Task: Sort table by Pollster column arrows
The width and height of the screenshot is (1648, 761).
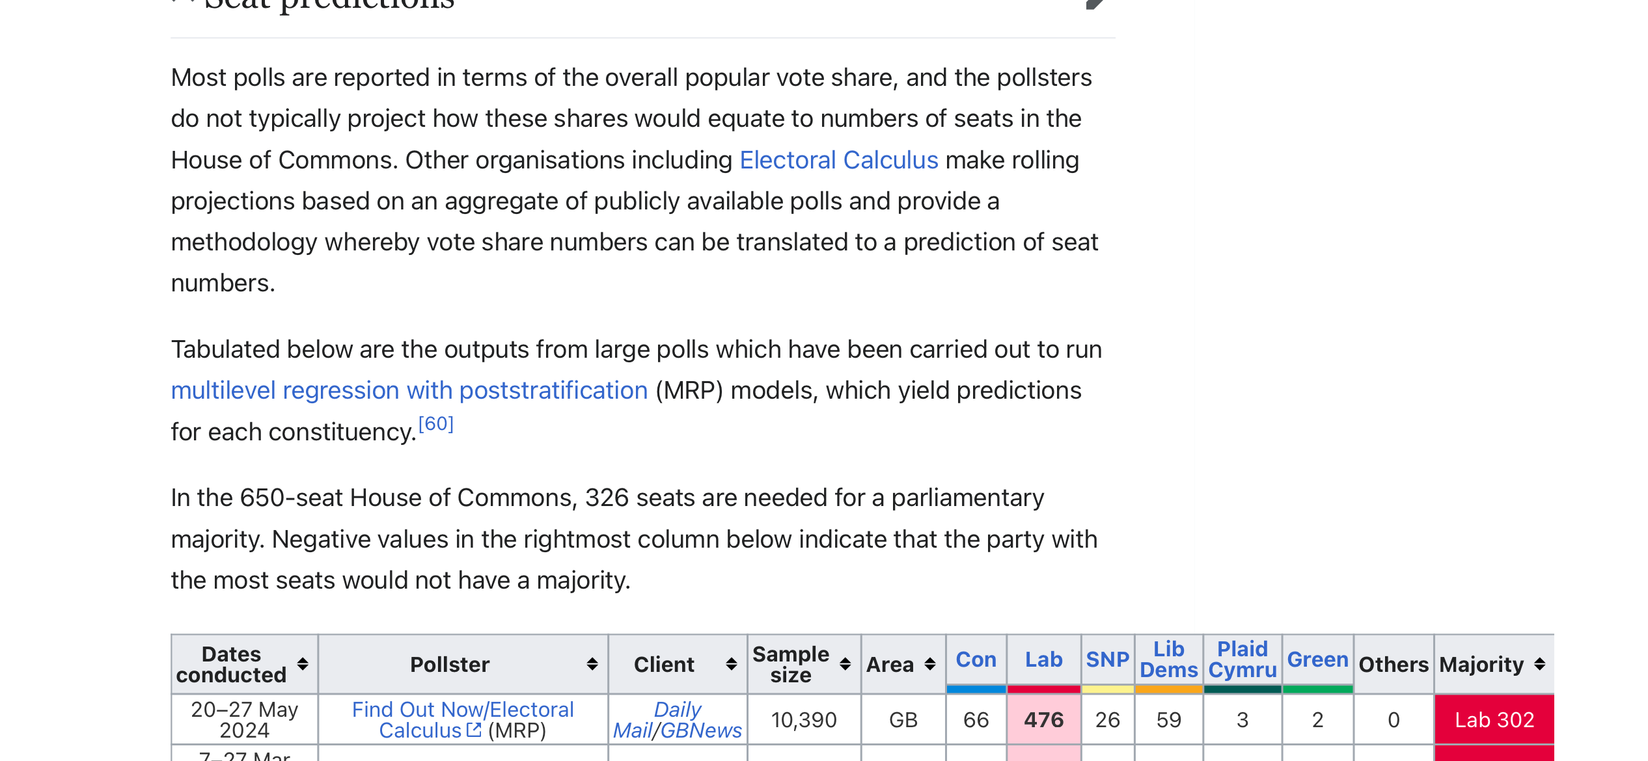Action: pyautogui.click(x=592, y=664)
